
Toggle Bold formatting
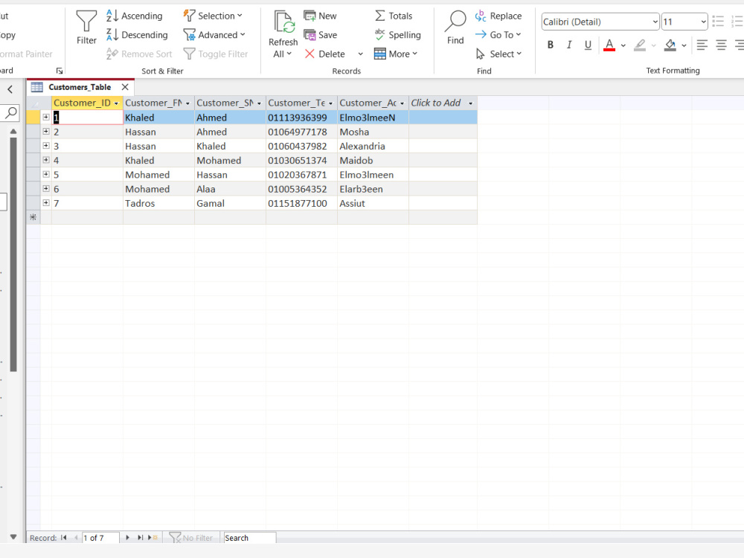click(551, 45)
